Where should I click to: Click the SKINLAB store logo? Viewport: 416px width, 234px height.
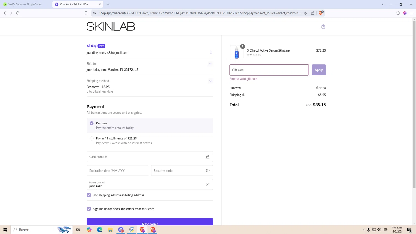111,27
